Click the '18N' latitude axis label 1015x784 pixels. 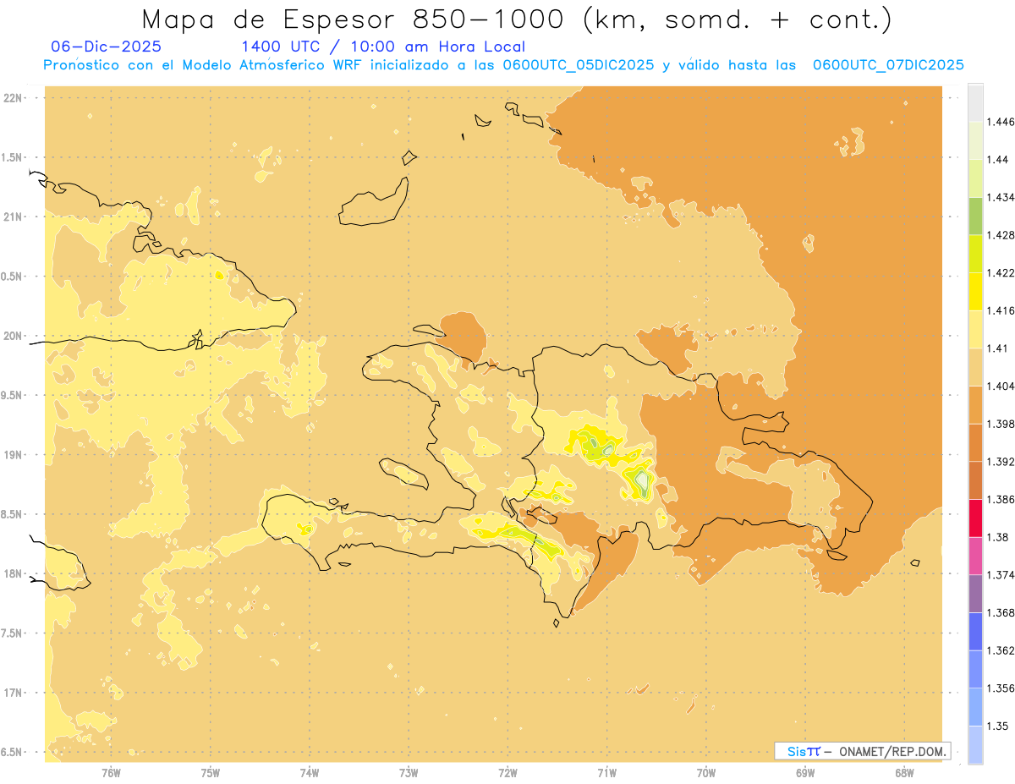click(12, 574)
